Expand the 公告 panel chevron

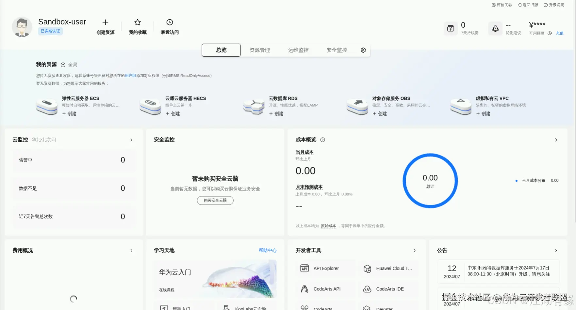pos(556,250)
